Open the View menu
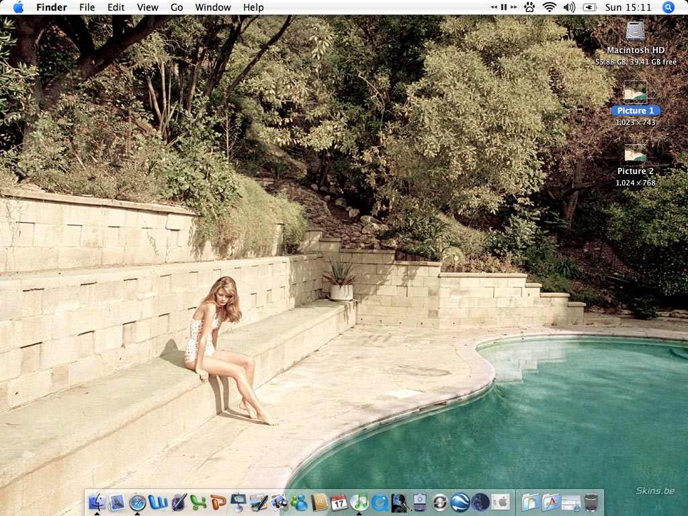The image size is (688, 516). (x=147, y=7)
